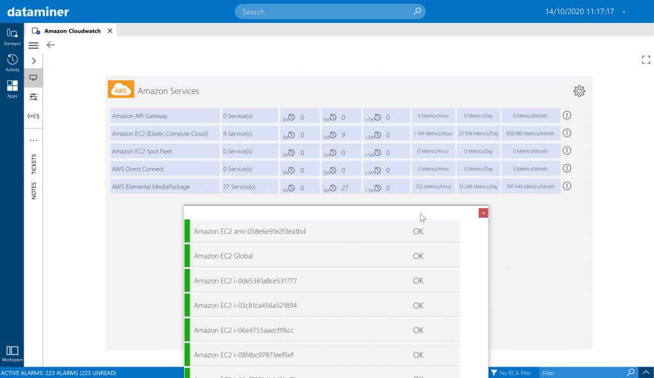Select Amazon EC2 i-06e4755aaecf1f6cc row
The height and width of the screenshot is (378, 654).
click(323, 329)
